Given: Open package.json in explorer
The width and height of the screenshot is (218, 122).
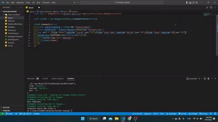Looking at the screenshot, I should tap(13, 39).
